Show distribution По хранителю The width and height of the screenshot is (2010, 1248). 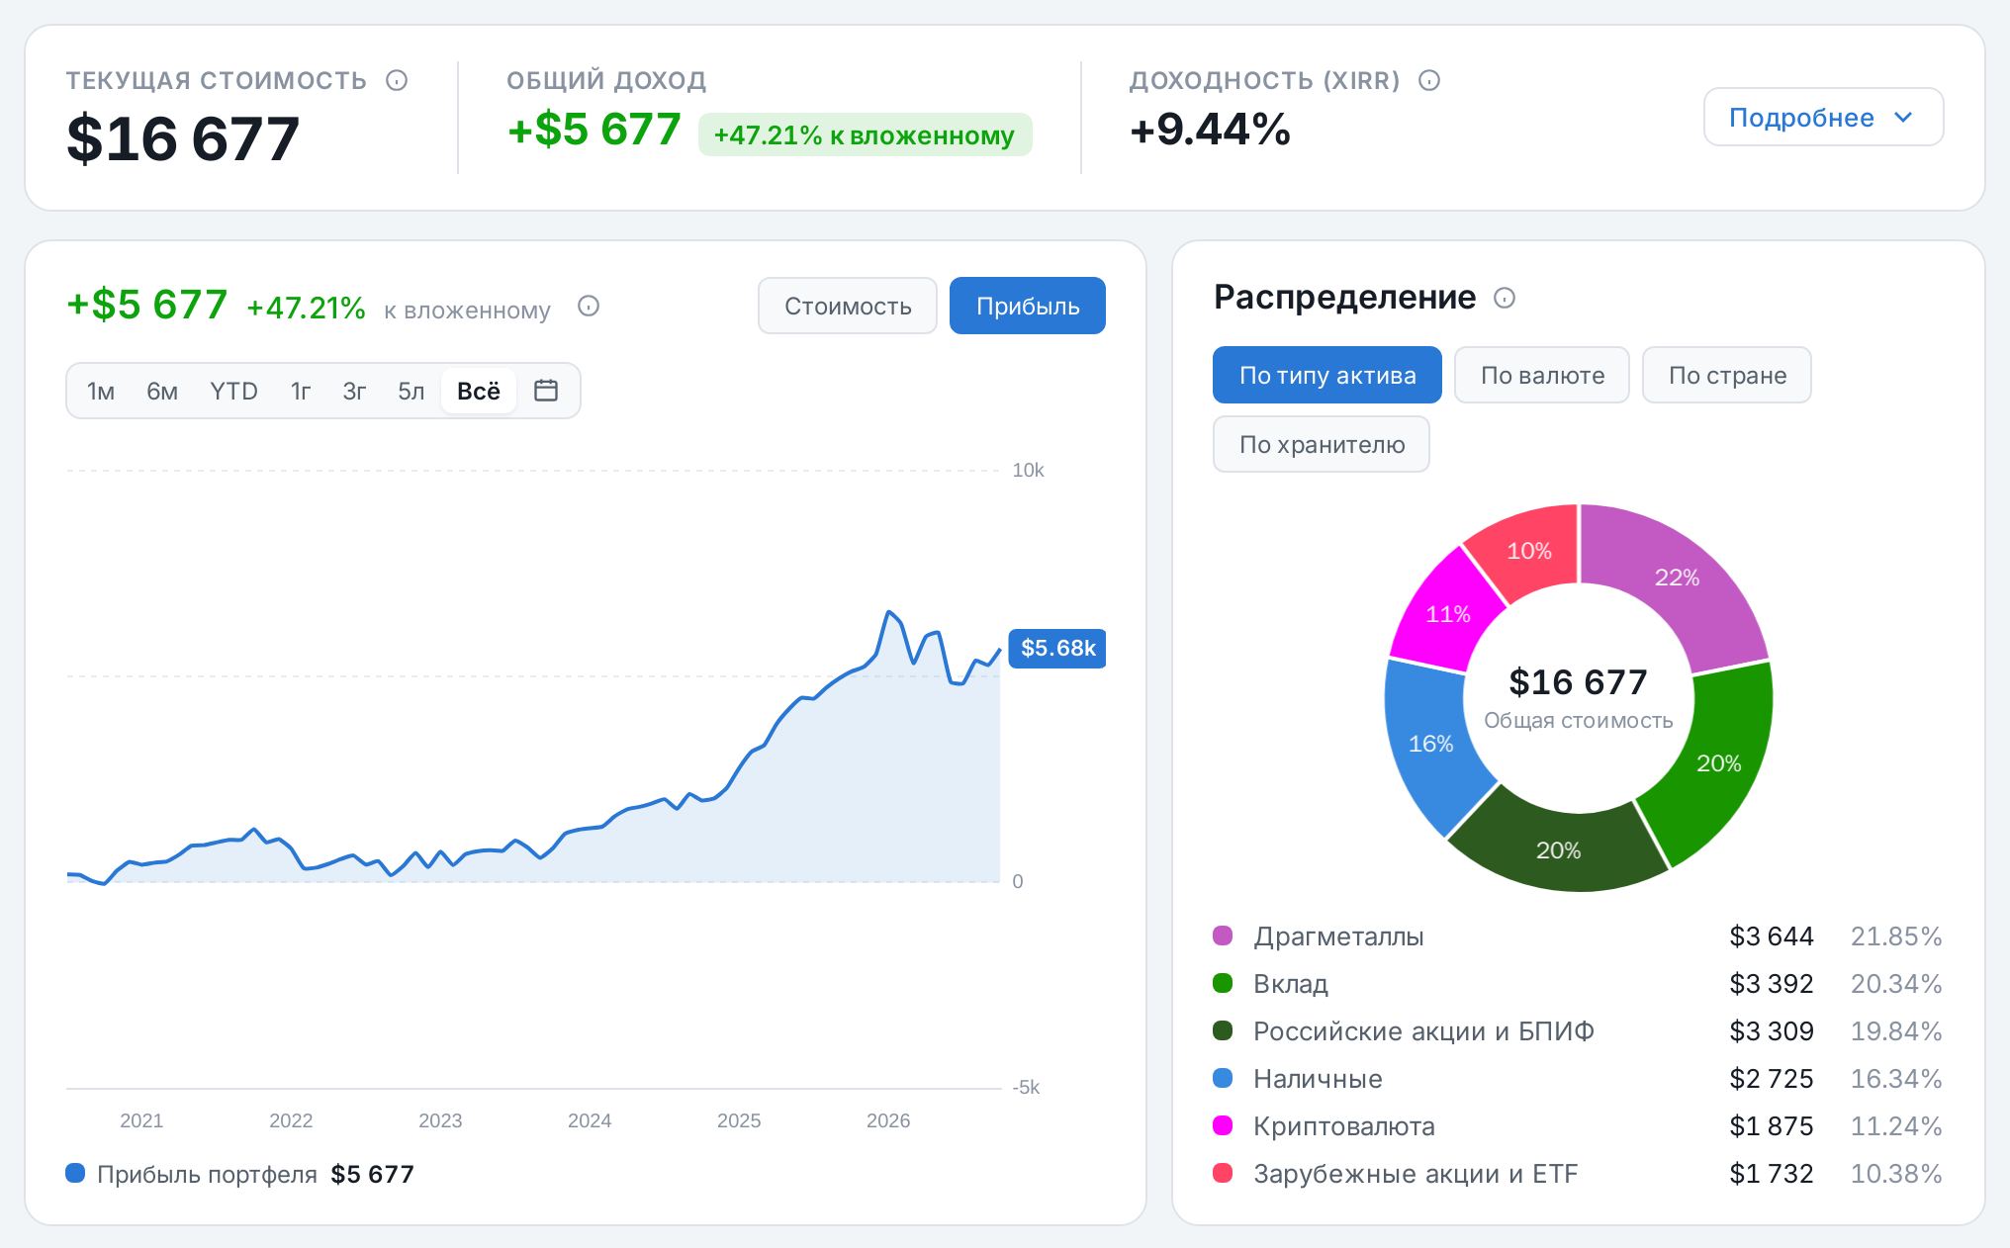tap(1322, 444)
